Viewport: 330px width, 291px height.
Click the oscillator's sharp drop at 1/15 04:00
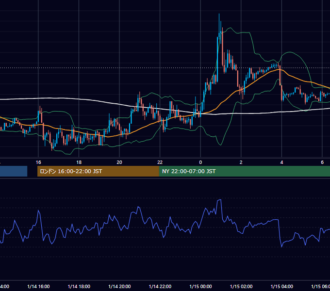coord(280,233)
